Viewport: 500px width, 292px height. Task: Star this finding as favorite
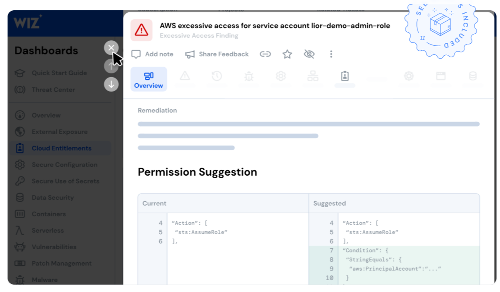pos(287,54)
